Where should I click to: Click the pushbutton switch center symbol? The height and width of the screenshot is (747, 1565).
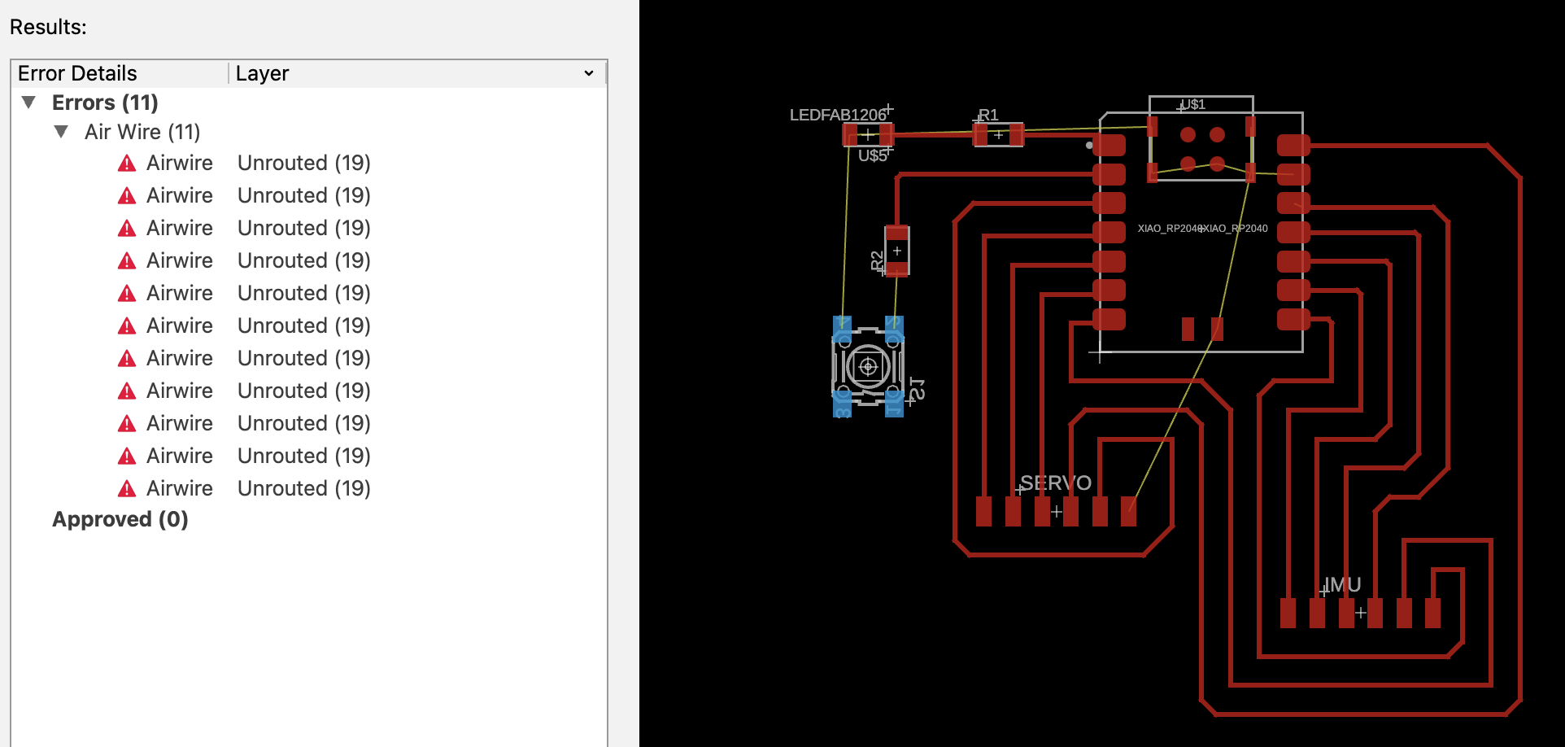pyautogui.click(x=868, y=367)
